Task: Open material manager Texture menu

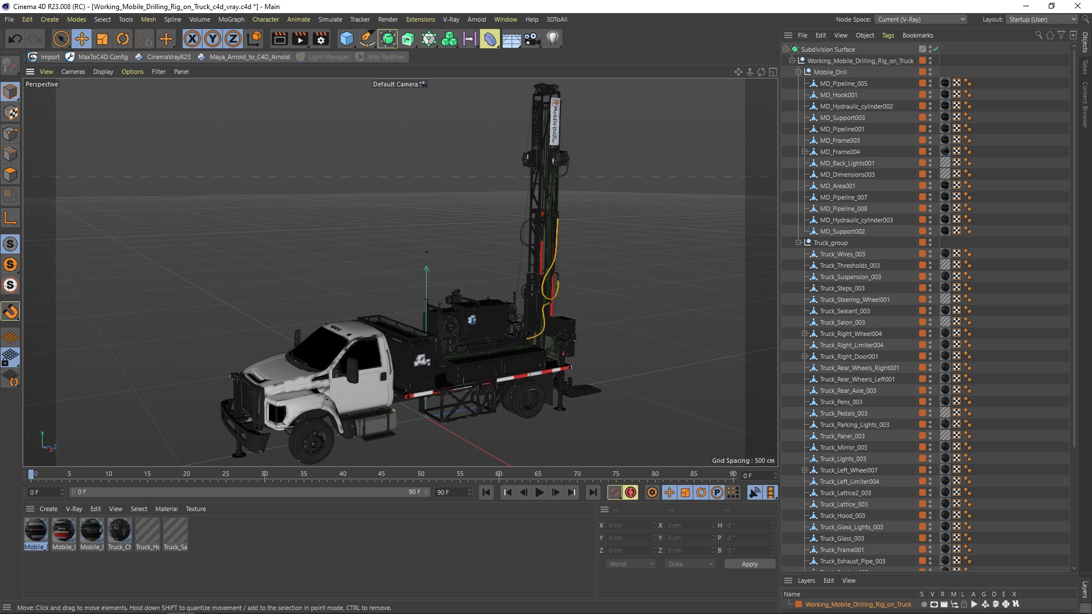Action: click(x=196, y=509)
